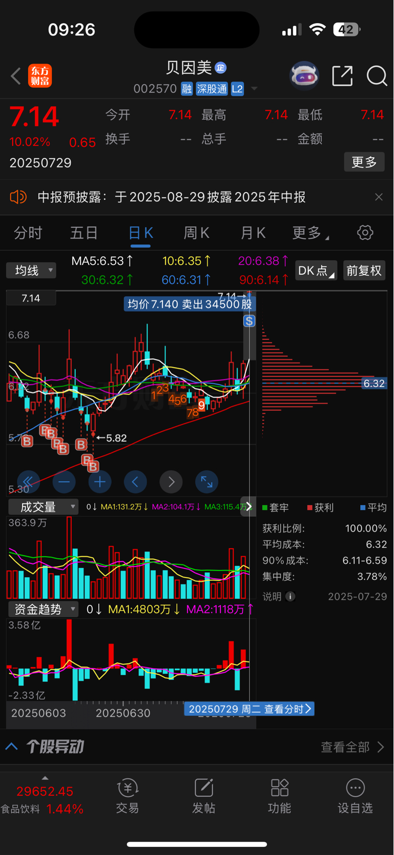The width and height of the screenshot is (394, 855).
Task: Tap the 均价 7.140 卖出 tooltip
Action: point(190,304)
